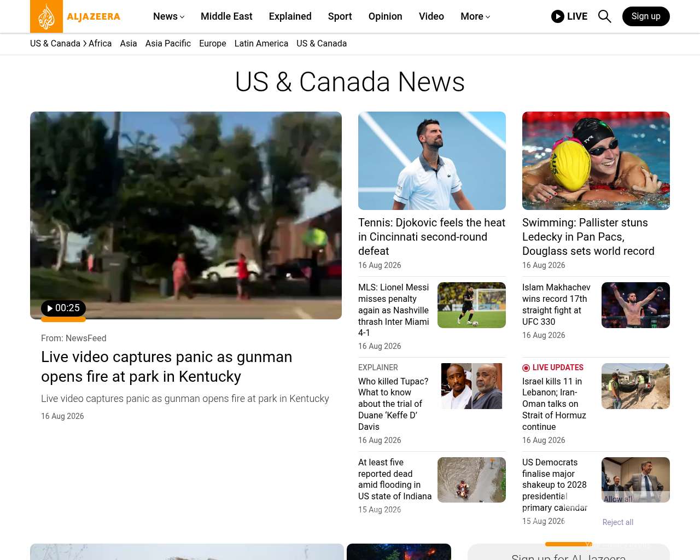Open the Lebanon live updates thumbnail
The width and height of the screenshot is (700, 560).
[635, 386]
